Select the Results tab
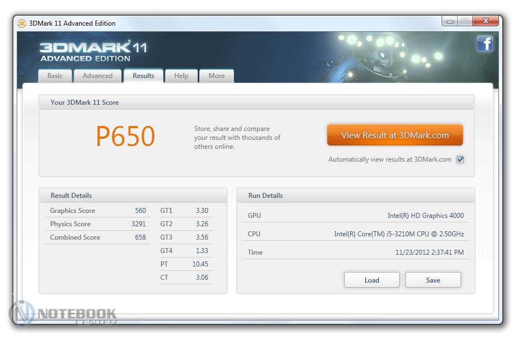 coord(143,76)
